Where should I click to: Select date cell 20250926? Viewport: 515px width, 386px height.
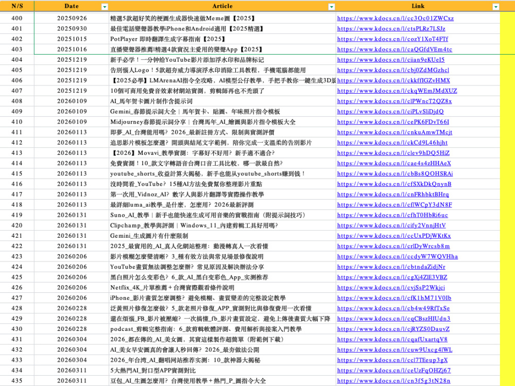pyautogui.click(x=72, y=19)
